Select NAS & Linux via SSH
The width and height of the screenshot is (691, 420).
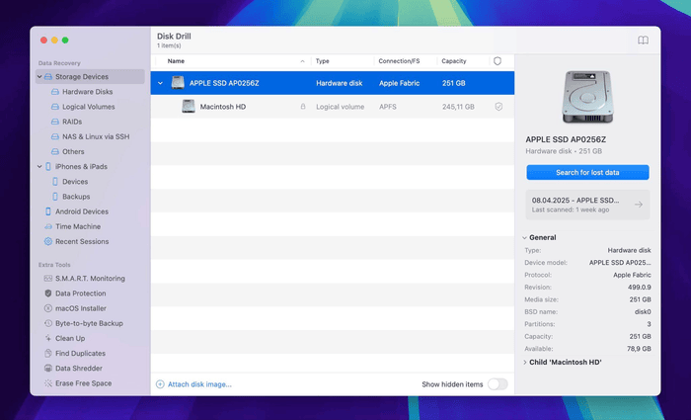[x=96, y=136]
